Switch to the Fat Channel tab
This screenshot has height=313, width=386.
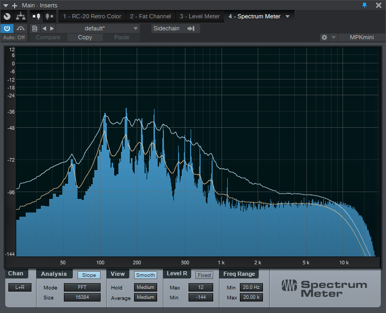tap(150, 17)
